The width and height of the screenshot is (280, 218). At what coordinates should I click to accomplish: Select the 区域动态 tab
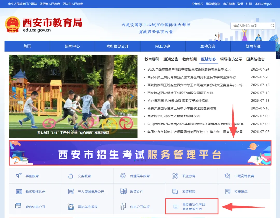[208, 59]
